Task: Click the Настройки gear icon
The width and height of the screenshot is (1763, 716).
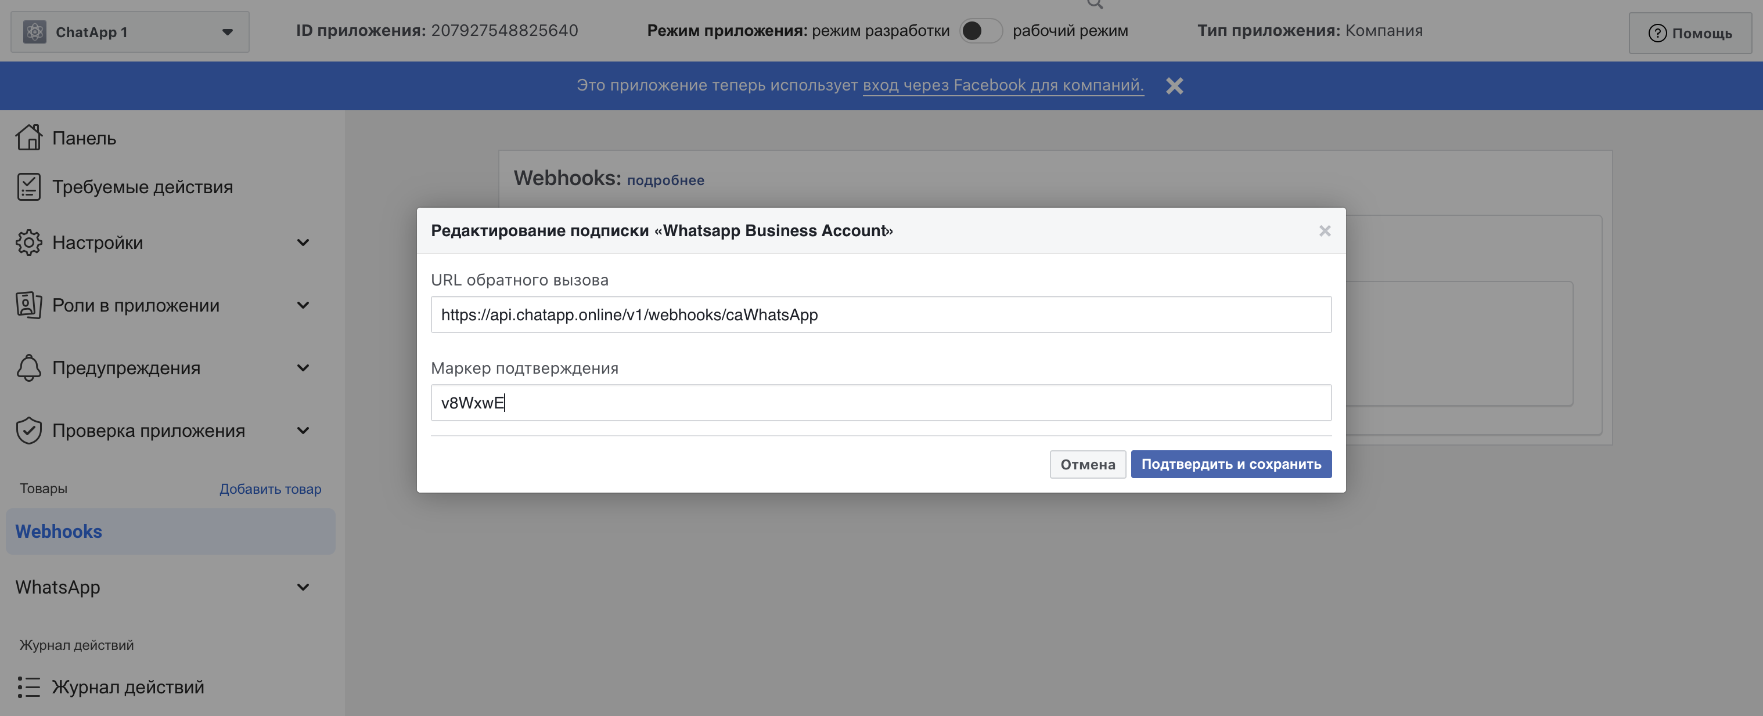Action: point(29,243)
